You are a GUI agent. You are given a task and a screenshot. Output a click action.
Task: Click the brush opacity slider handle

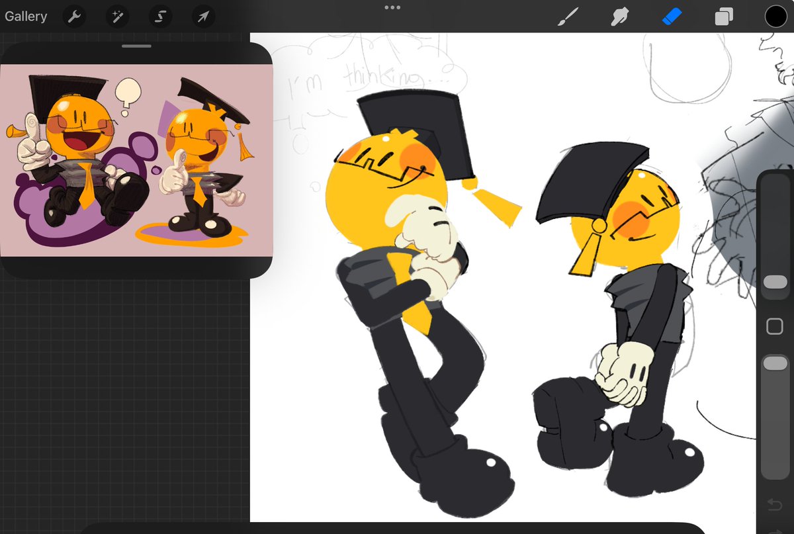pyautogui.click(x=775, y=363)
